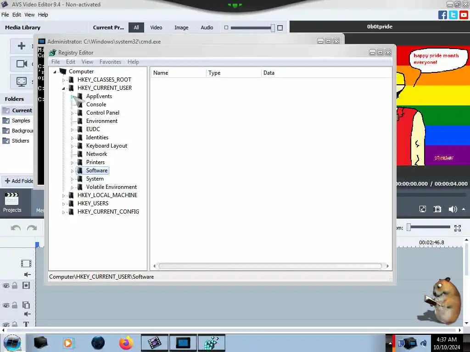Click the timeline playhead marker
Image resolution: width=470 pixels, height=352 pixels.
click(37, 245)
